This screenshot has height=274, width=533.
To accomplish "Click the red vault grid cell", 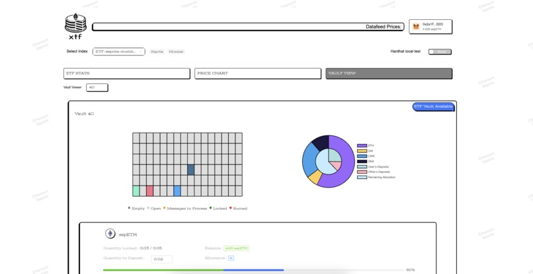I will [x=149, y=191].
